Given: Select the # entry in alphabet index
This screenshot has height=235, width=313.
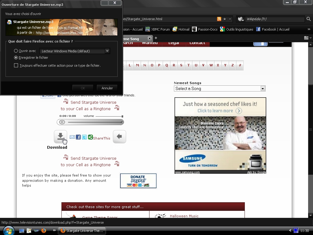Looking at the screenshot, I should pyautogui.click(x=240, y=65).
